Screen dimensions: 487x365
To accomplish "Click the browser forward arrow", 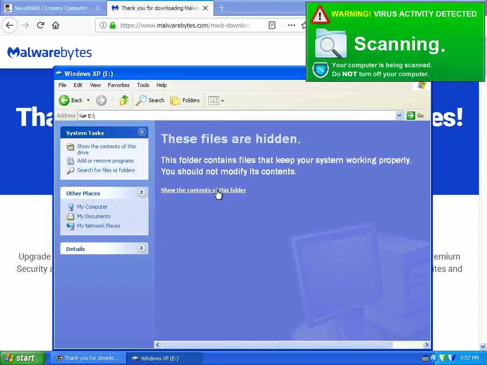I will (25, 25).
